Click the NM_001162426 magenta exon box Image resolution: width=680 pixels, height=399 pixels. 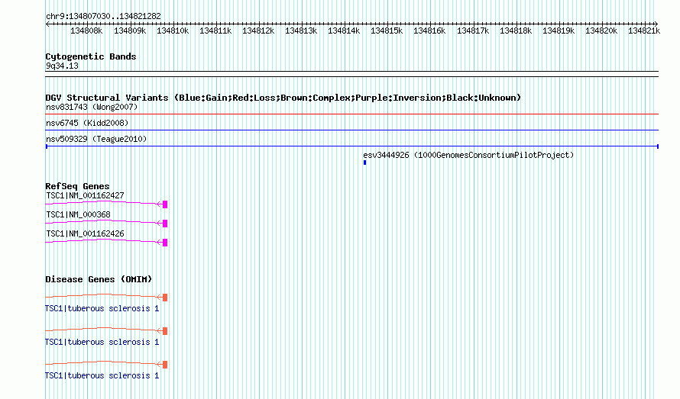pyautogui.click(x=165, y=242)
